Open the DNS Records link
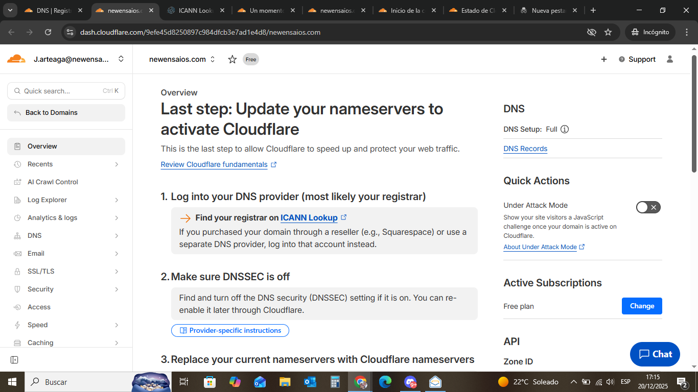Image resolution: width=698 pixels, height=392 pixels. pos(525,149)
